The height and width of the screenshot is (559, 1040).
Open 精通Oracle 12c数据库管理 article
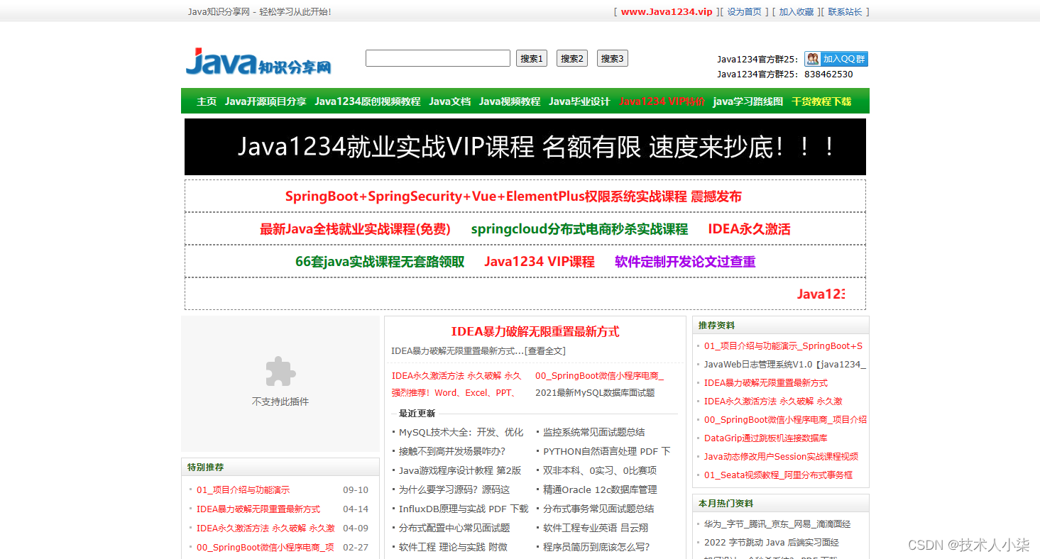point(600,489)
